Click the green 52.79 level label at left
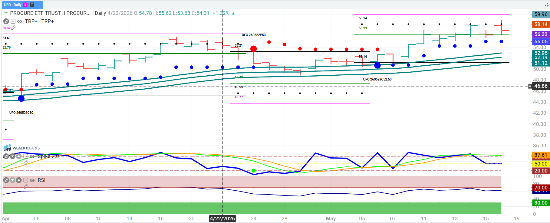550x223 pixels. 6,48
